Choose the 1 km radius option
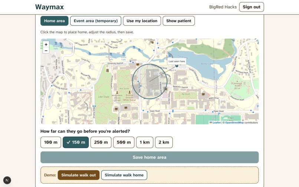 (x=145, y=142)
